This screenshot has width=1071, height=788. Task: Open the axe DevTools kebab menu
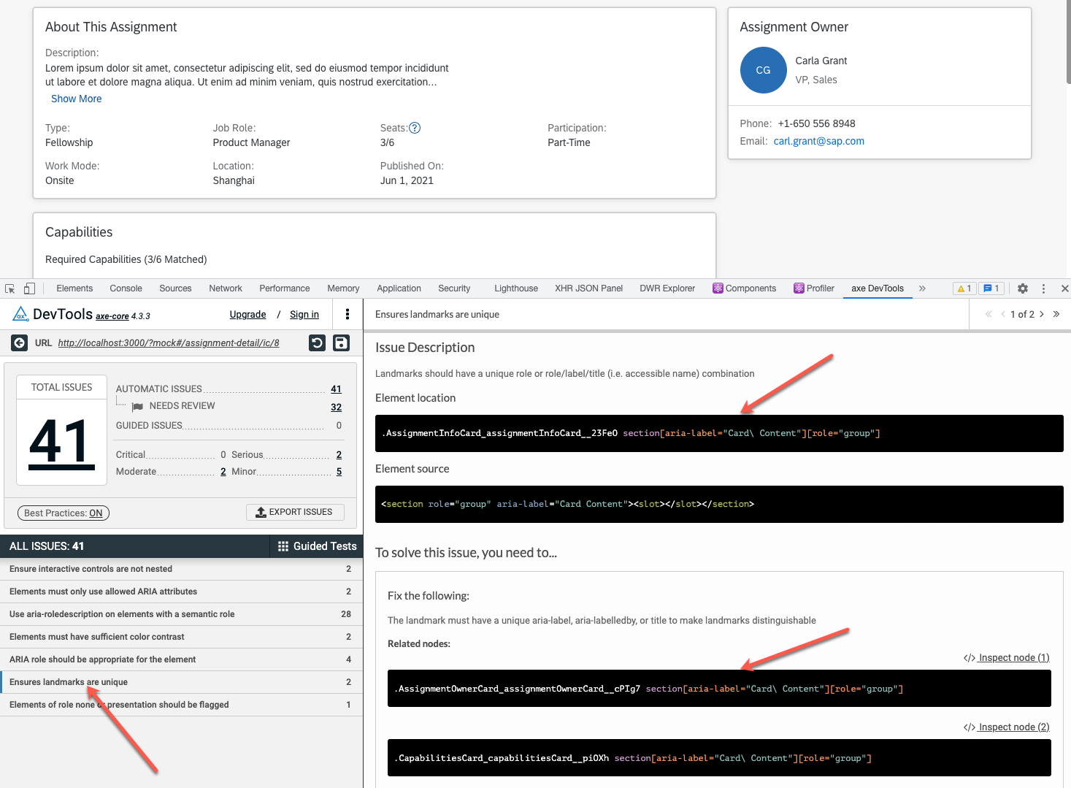(348, 314)
